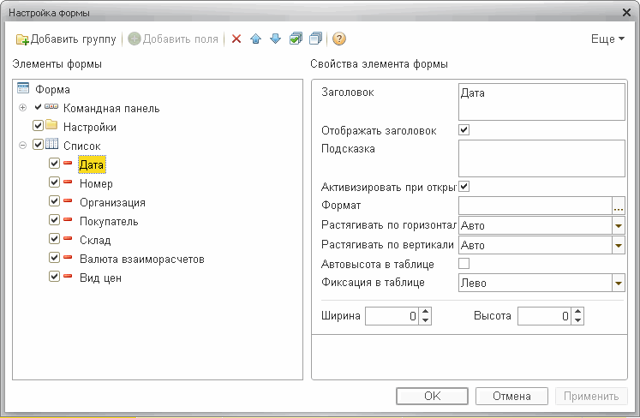Click the red delete X icon
Viewport: 640px width, 418px height.
[x=237, y=39]
